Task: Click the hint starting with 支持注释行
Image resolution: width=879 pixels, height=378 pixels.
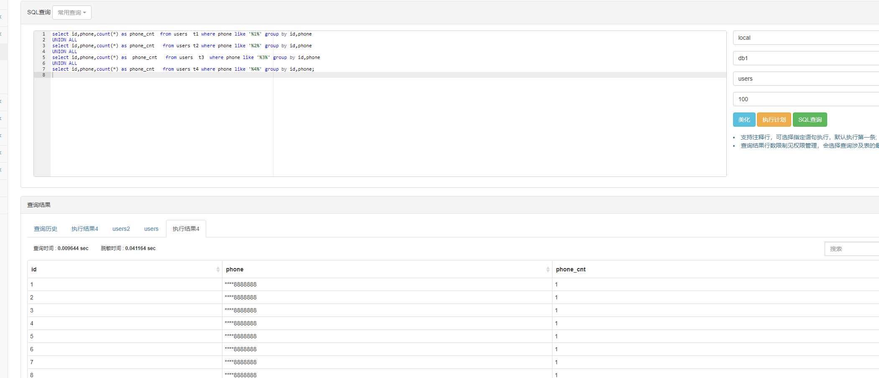Action: [x=809, y=137]
